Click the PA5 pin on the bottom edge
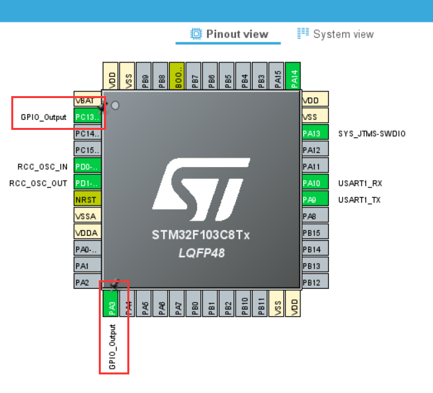Image resolution: width=433 pixels, height=393 pixels. pos(144,304)
